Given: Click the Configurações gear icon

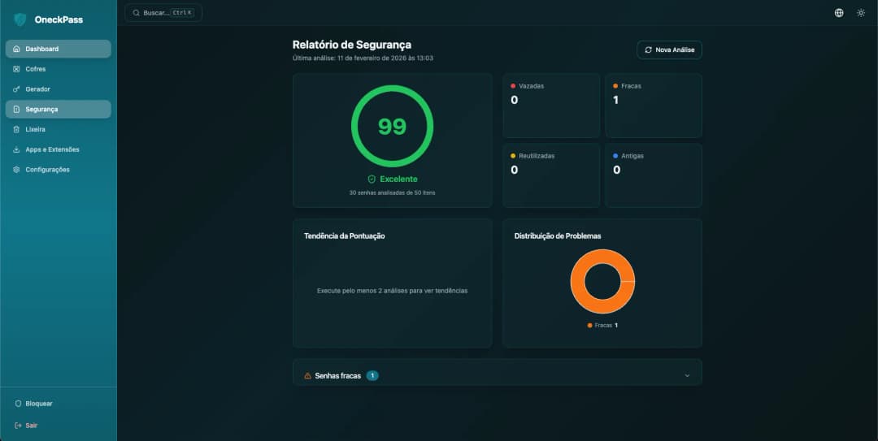Looking at the screenshot, I should pos(17,170).
